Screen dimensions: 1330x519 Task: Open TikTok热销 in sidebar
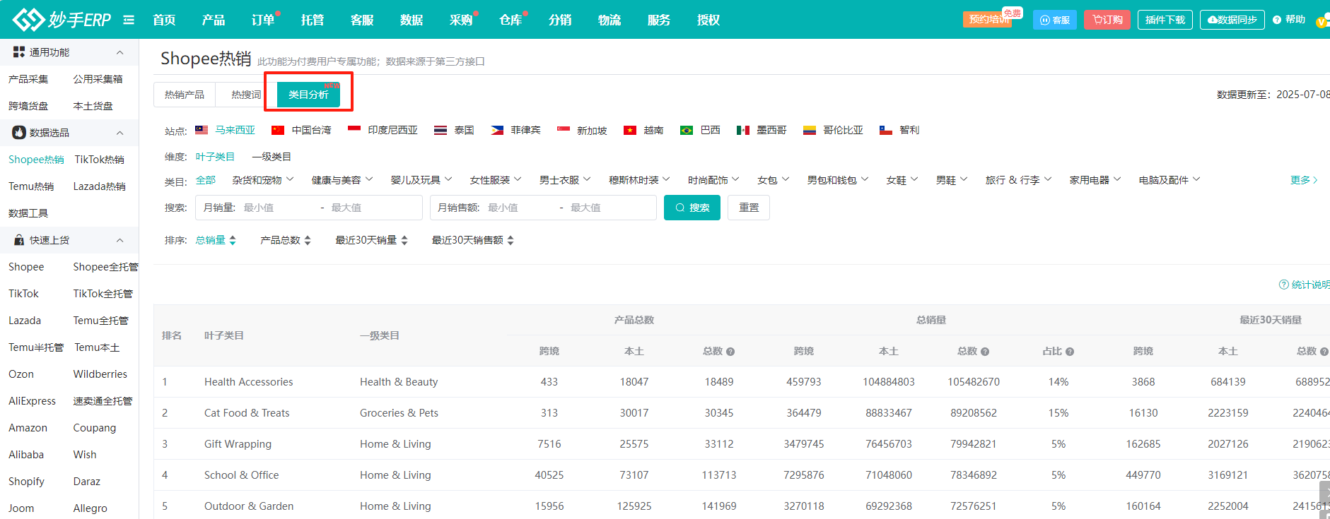100,160
